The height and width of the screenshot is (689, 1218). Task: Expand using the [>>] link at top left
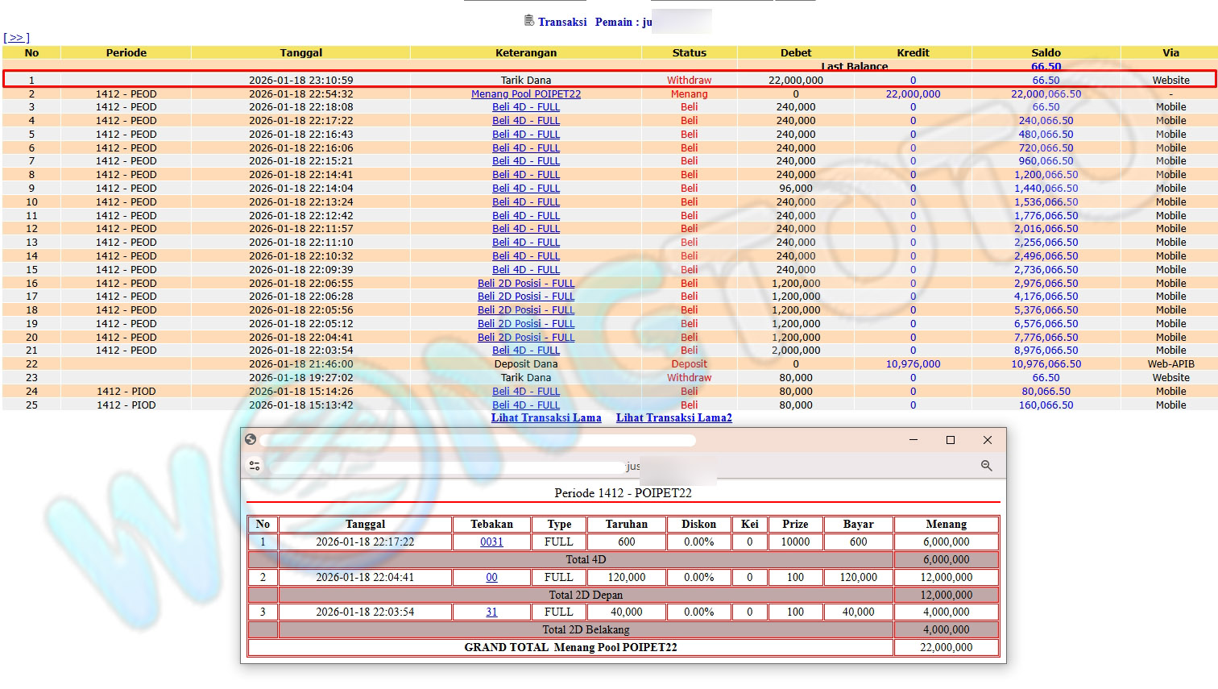pos(16,38)
